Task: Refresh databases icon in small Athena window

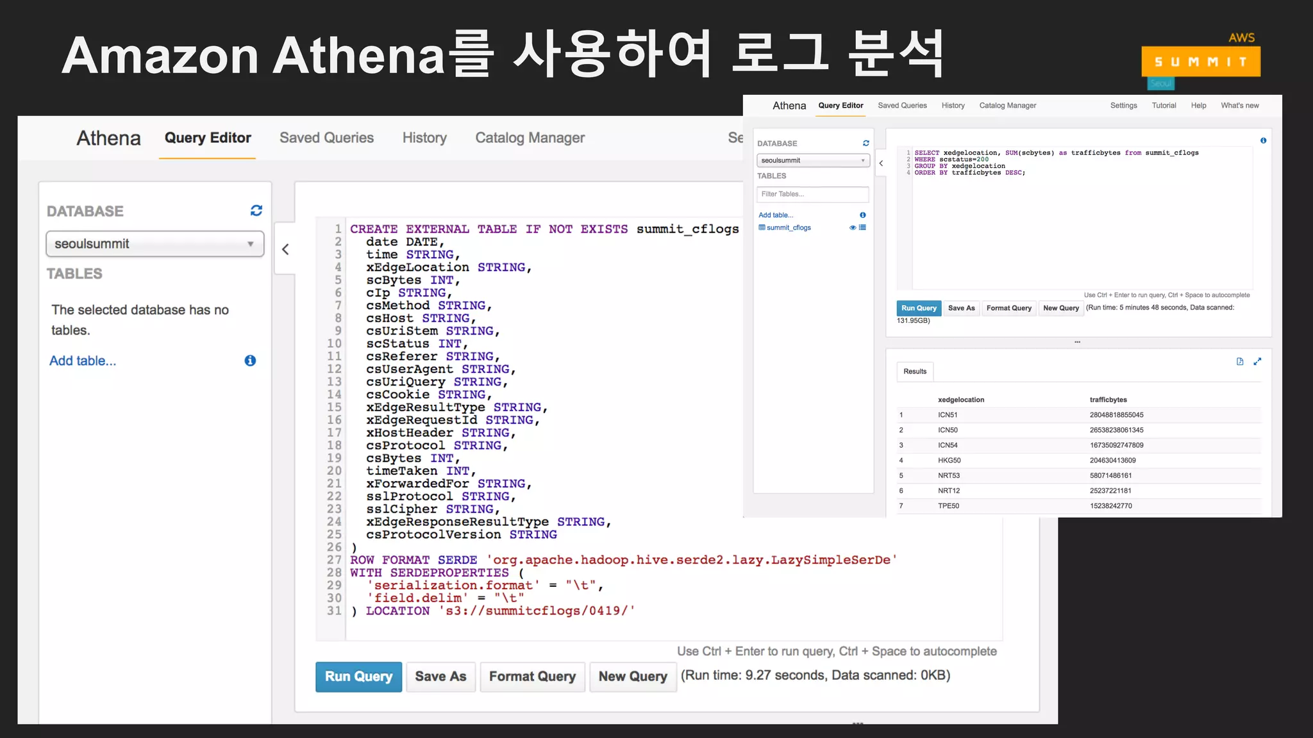Action: 866,143
